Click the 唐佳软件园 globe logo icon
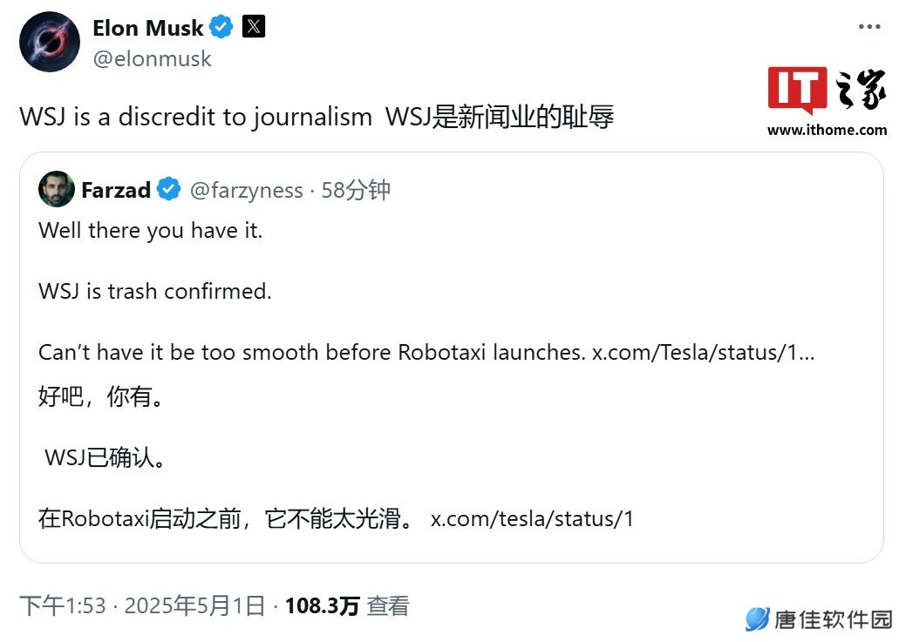The height and width of the screenshot is (642, 906). [757, 619]
